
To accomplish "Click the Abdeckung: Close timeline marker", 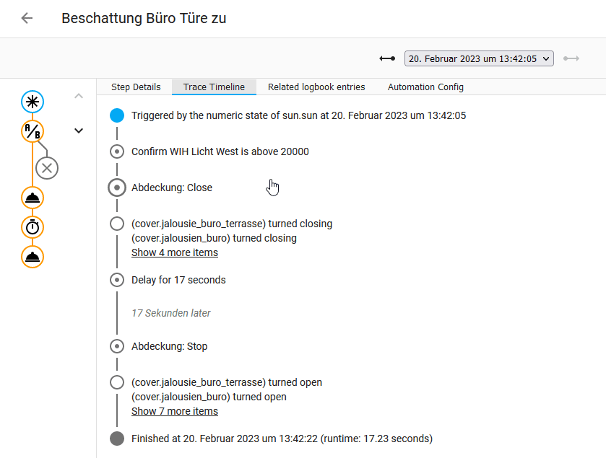I will click(x=117, y=188).
